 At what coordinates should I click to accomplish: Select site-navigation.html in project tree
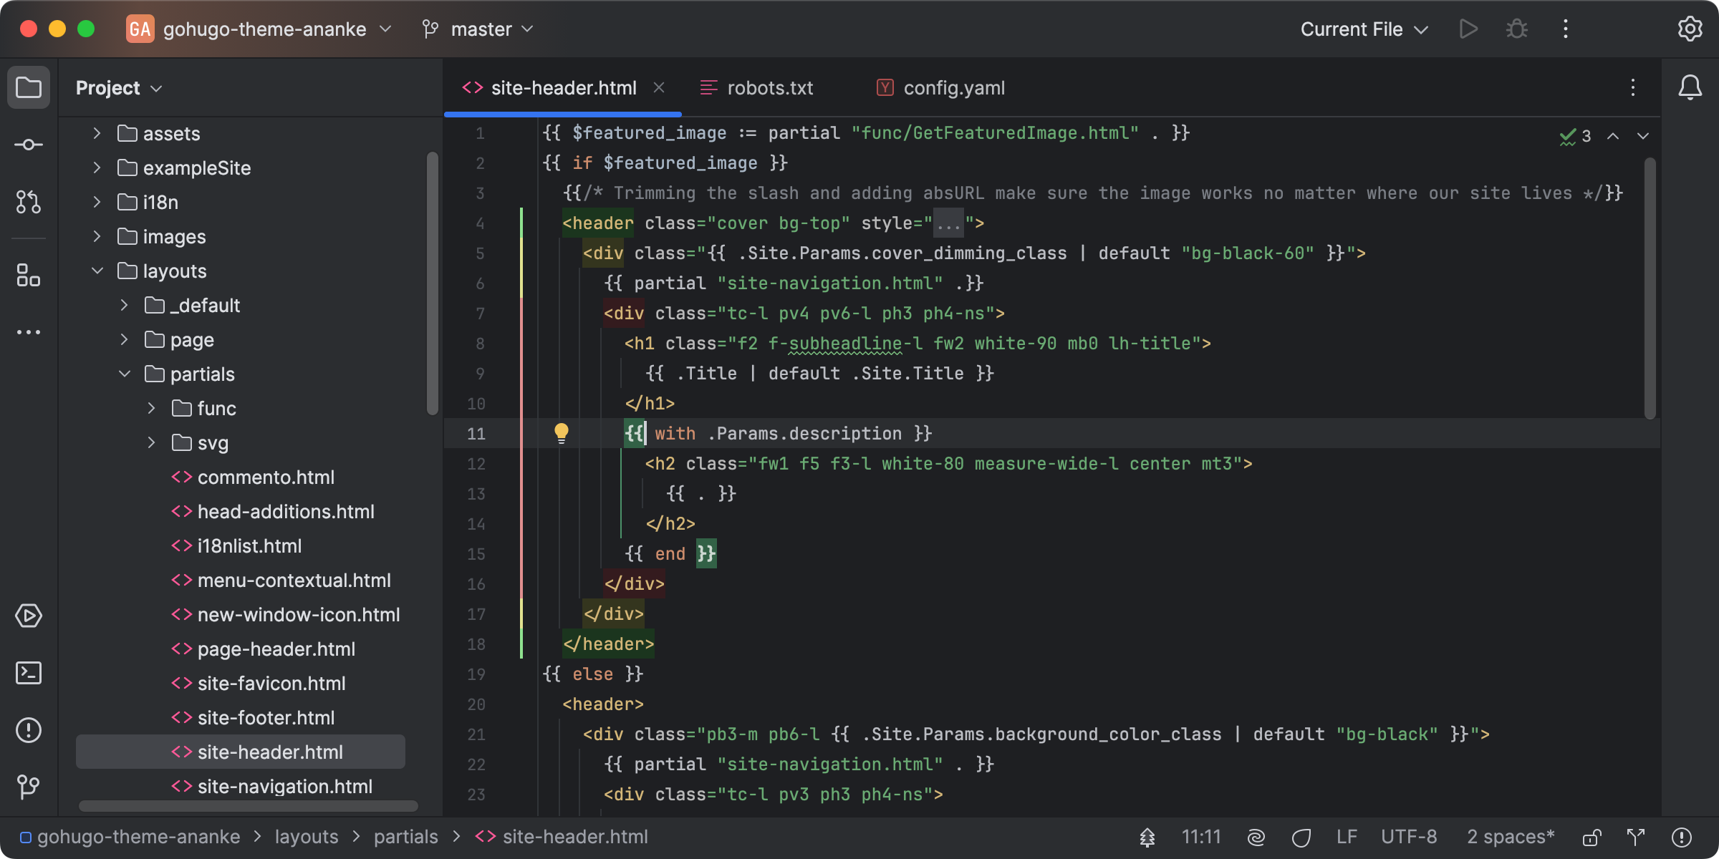[x=271, y=786]
